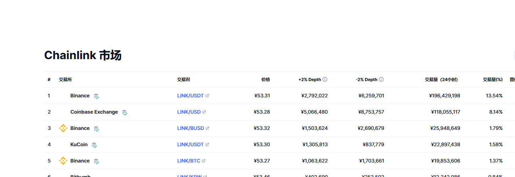Select depth value ¥8,753,757

pos(371,112)
